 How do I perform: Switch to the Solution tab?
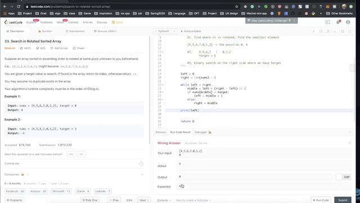(x=45, y=32)
